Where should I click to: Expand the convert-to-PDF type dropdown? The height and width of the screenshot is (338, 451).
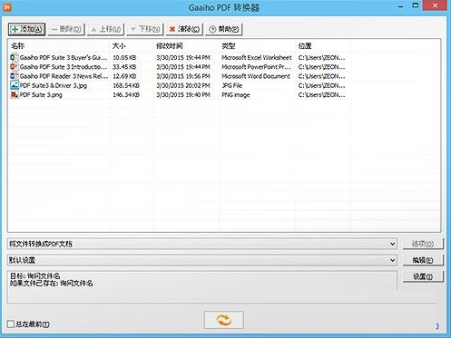tap(202, 244)
